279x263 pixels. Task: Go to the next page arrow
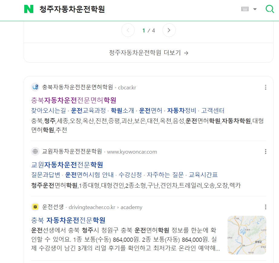coord(169,30)
